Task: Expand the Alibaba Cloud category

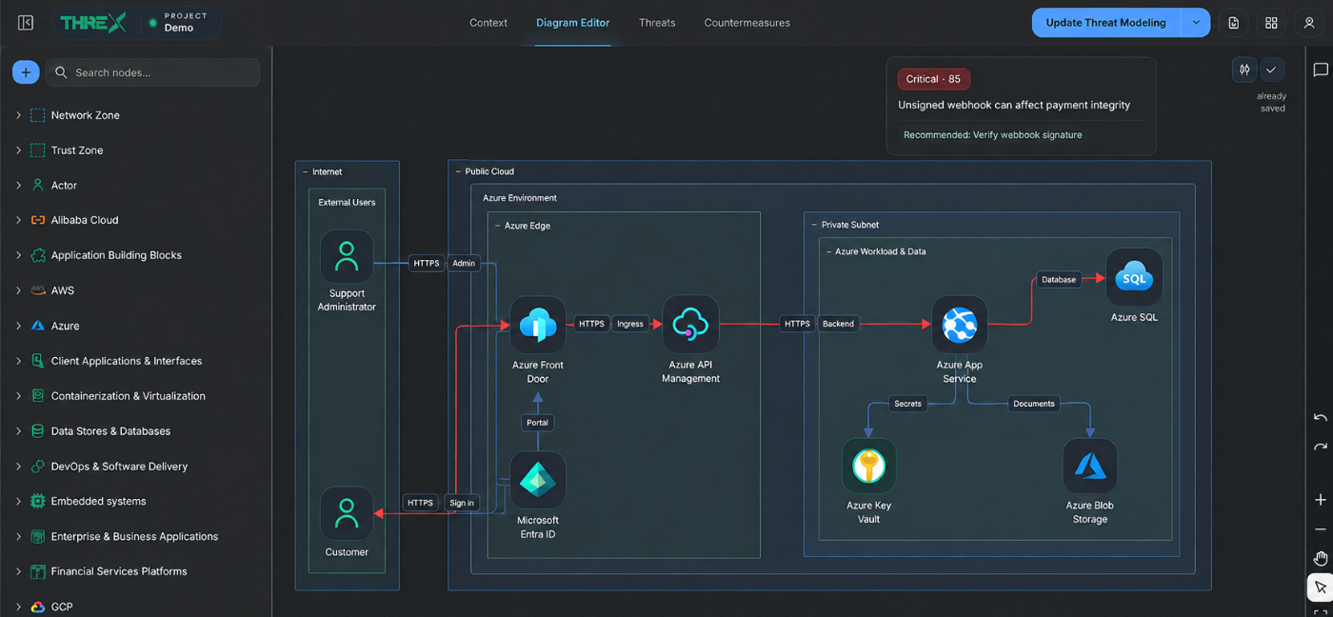Action: click(18, 220)
